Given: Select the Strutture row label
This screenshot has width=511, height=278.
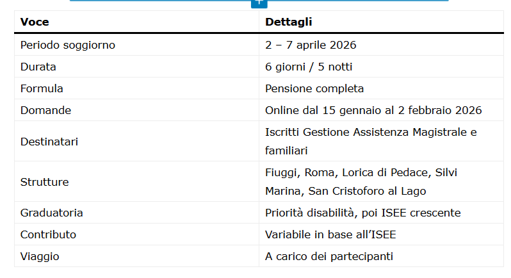Looking at the screenshot, I should pos(44,182).
